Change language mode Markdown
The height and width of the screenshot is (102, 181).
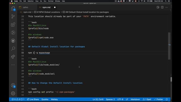(135, 99)
